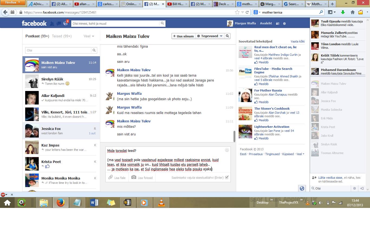Bookmark page with star in URL bar
The height and width of the screenshot is (235, 370).
point(237,12)
